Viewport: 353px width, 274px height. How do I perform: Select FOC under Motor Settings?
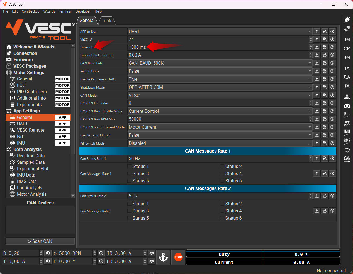coord(21,85)
